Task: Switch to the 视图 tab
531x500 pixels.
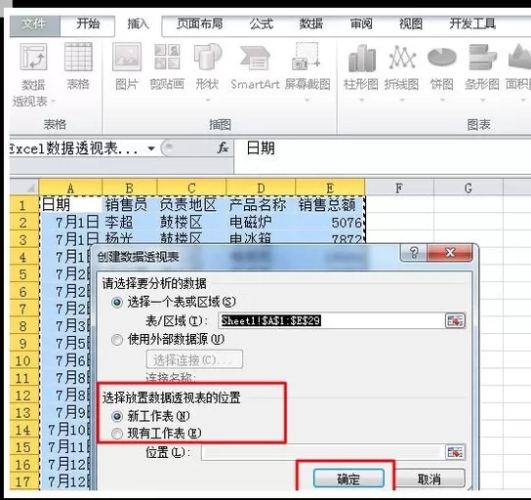Action: [410, 24]
